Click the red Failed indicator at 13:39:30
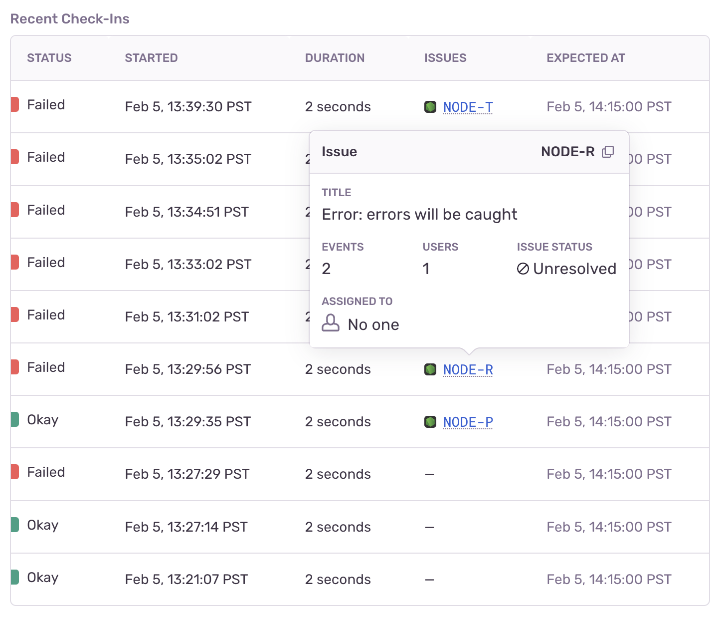Viewport: 721px width, 621px height. (15, 105)
